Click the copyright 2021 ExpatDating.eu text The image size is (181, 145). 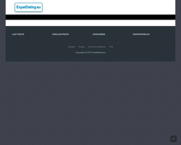click(90, 52)
